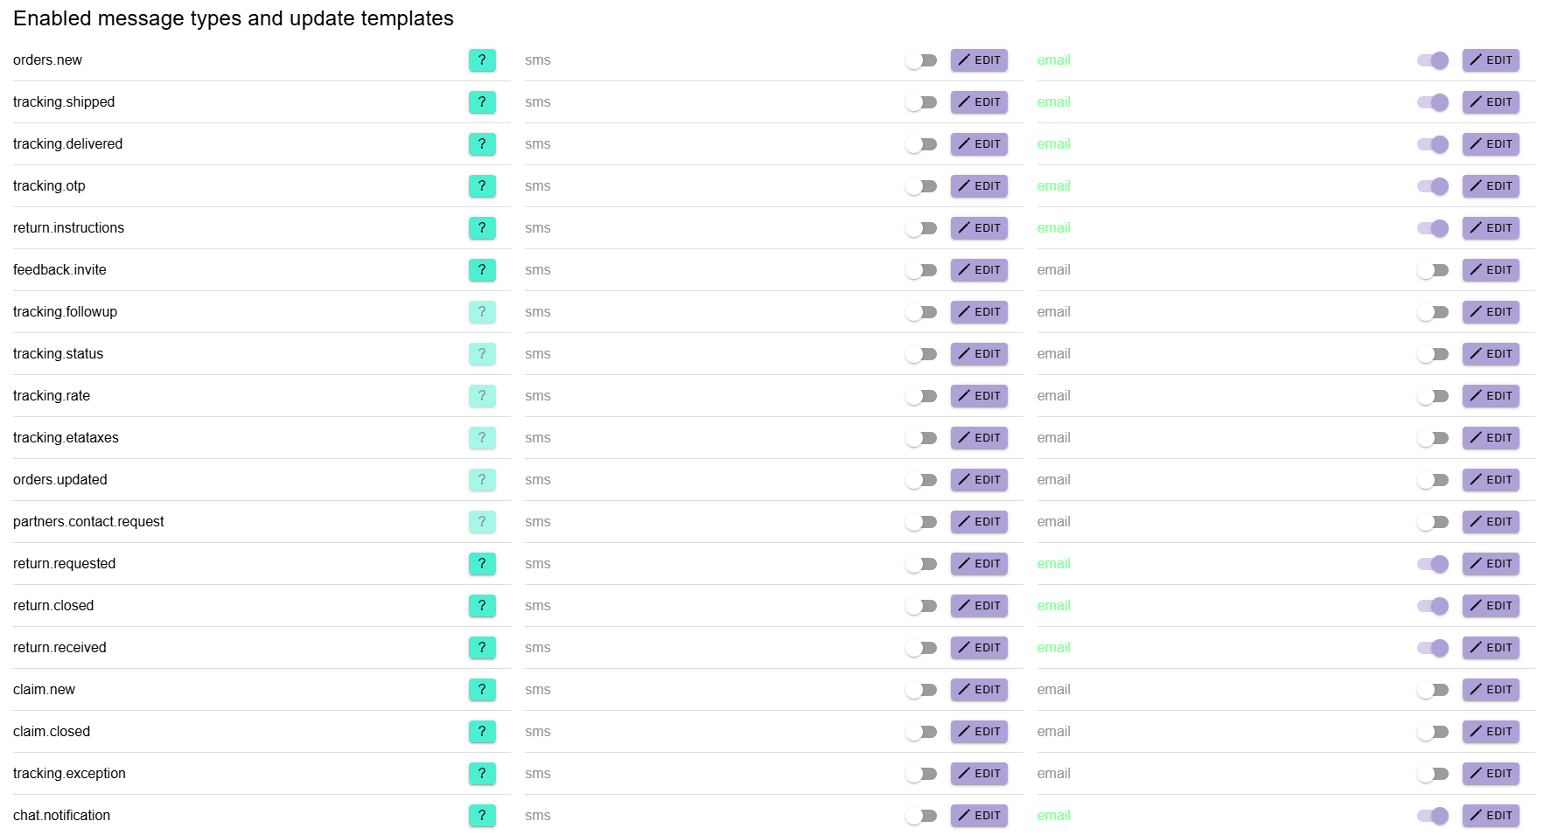Open help for tracking.shipped message type

coord(482,102)
